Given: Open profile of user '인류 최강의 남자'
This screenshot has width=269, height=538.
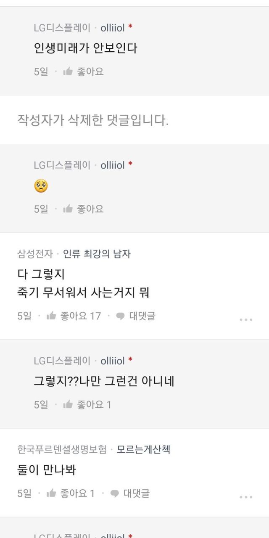Looking at the screenshot, I should 97,254.
